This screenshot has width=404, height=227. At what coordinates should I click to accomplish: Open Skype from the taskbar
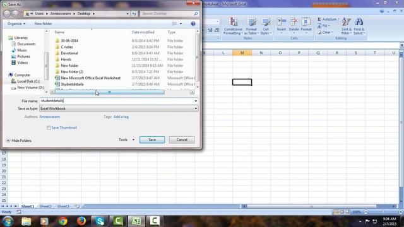click(x=100, y=221)
